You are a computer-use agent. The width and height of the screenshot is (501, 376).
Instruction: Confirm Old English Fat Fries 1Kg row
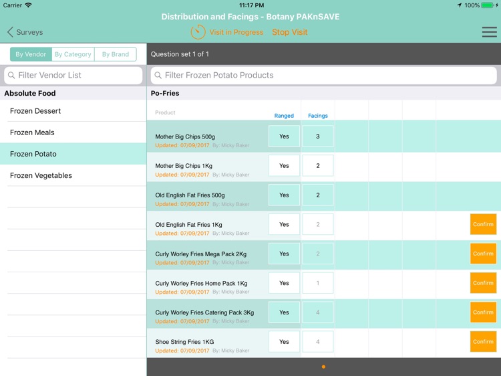483,224
